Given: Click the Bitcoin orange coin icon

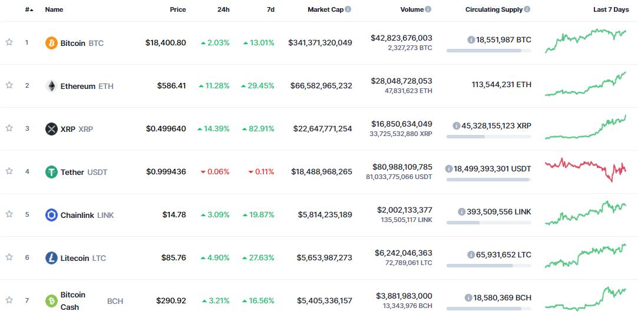Looking at the screenshot, I should click(x=51, y=43).
